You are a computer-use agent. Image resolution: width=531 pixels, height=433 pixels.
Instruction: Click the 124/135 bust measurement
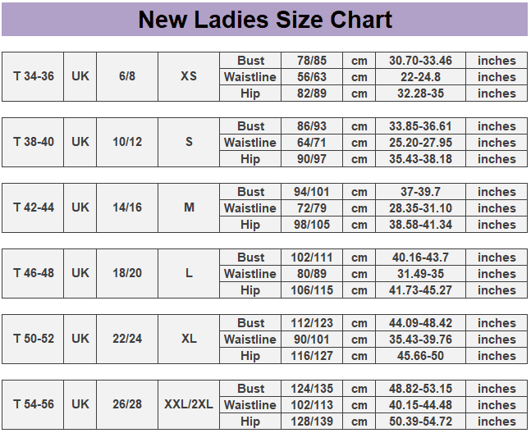pyautogui.click(x=312, y=389)
